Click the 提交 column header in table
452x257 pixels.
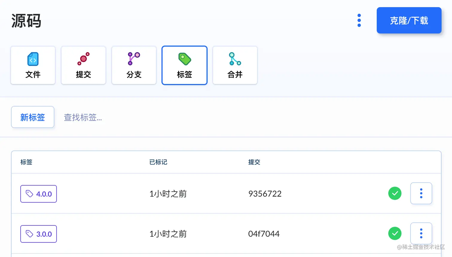(x=254, y=162)
